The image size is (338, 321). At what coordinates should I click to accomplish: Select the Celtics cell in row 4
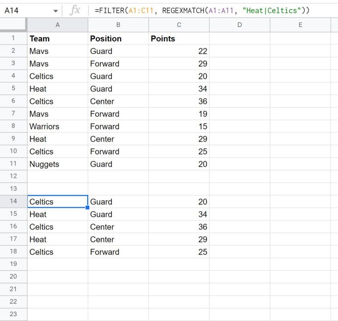[x=57, y=76]
